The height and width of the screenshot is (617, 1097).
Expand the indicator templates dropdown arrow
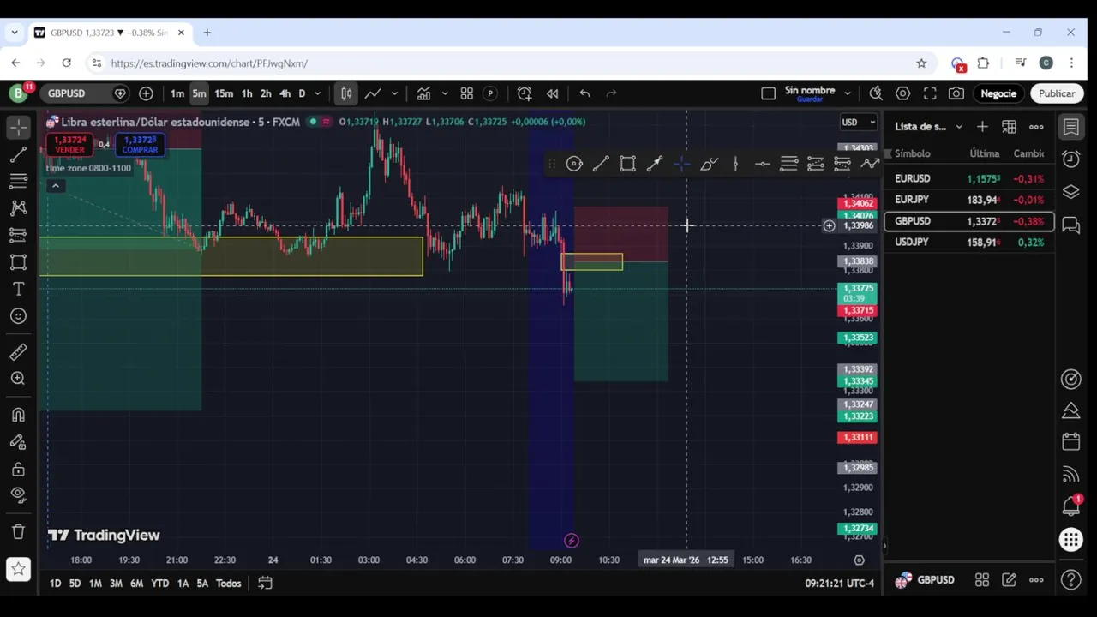click(445, 93)
